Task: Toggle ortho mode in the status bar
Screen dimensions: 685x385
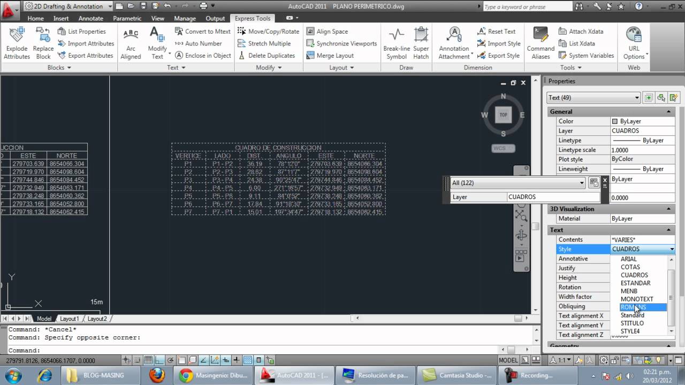Action: coord(158,359)
